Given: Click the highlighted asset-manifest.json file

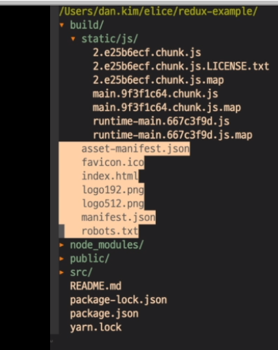Looking at the screenshot, I should point(135,149).
